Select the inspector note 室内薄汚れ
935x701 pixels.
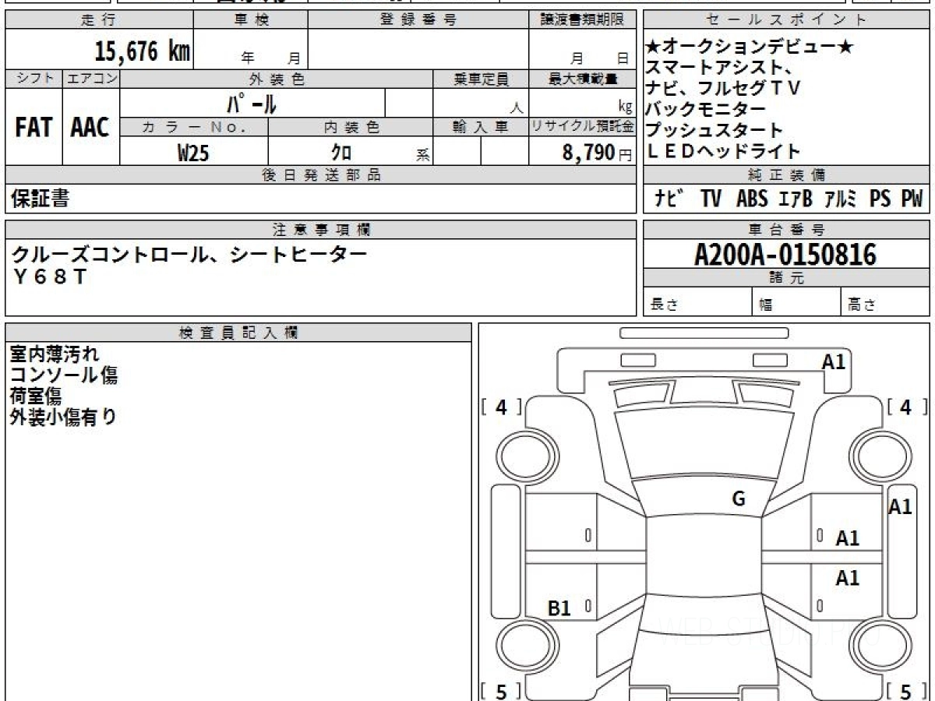point(55,354)
